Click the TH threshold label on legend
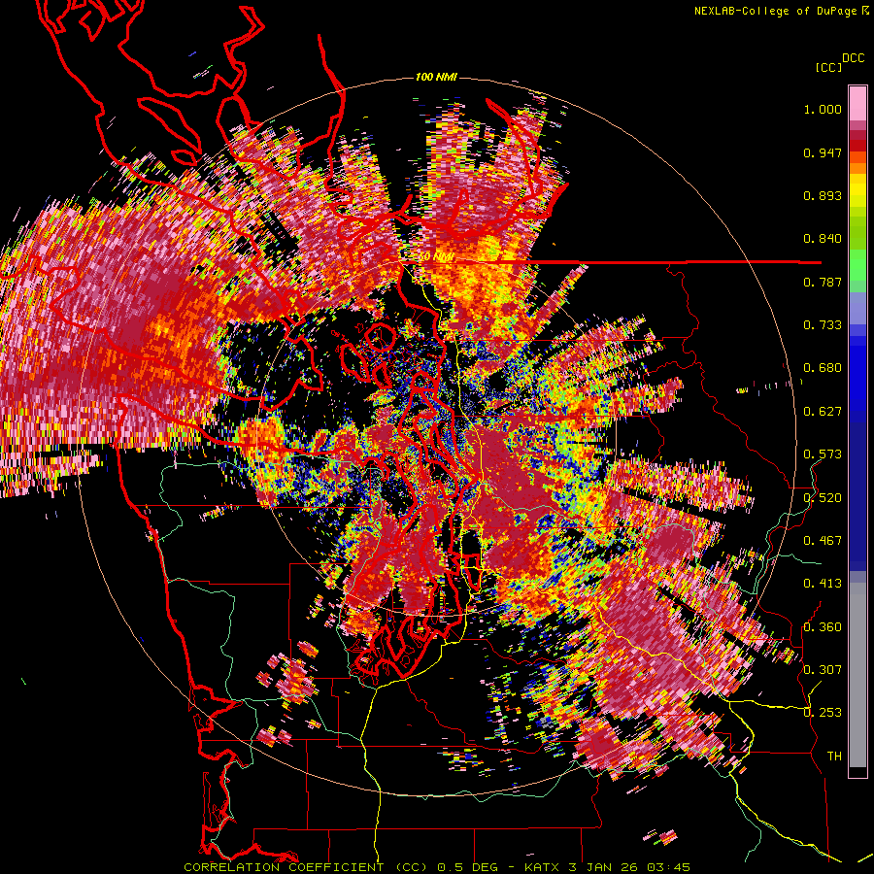This screenshot has width=874, height=874. coord(834,756)
